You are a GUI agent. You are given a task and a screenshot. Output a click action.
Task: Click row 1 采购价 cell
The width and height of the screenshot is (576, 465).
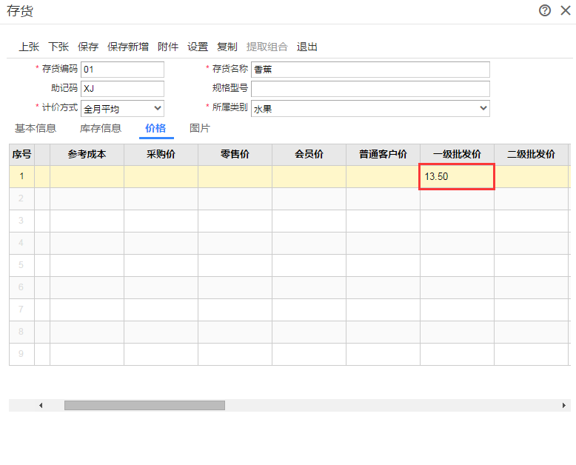(161, 177)
